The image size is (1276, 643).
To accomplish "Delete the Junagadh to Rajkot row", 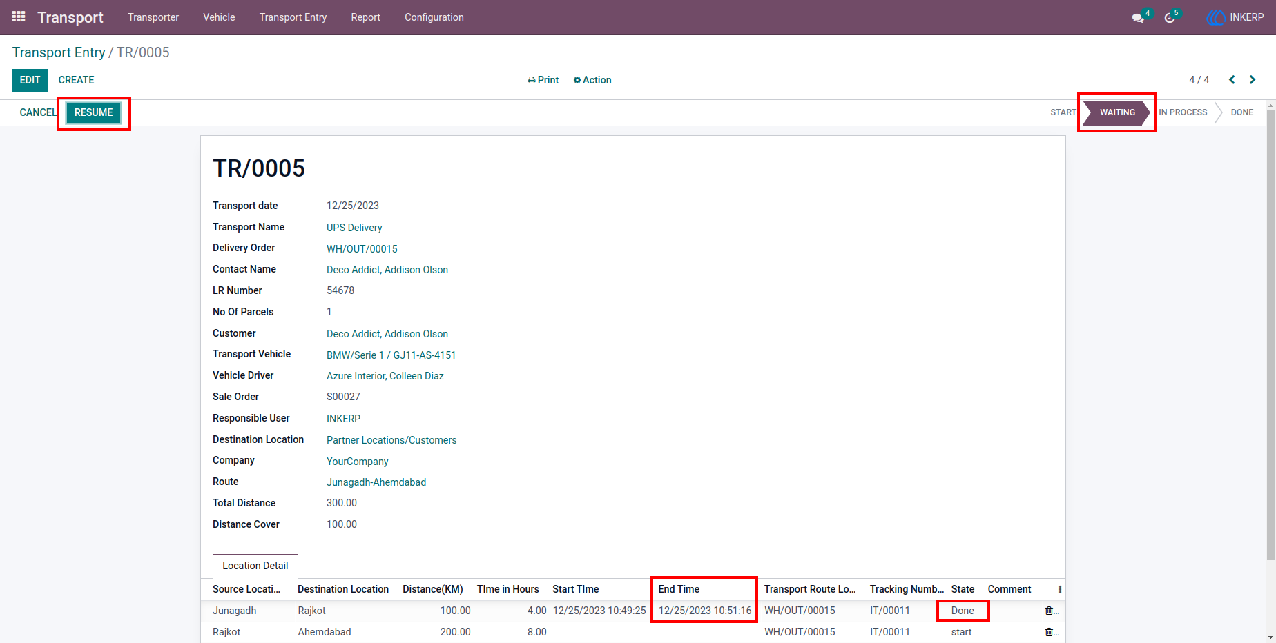I will click(1050, 611).
